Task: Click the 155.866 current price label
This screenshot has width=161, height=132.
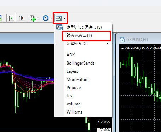Action: [x=104, y=130]
